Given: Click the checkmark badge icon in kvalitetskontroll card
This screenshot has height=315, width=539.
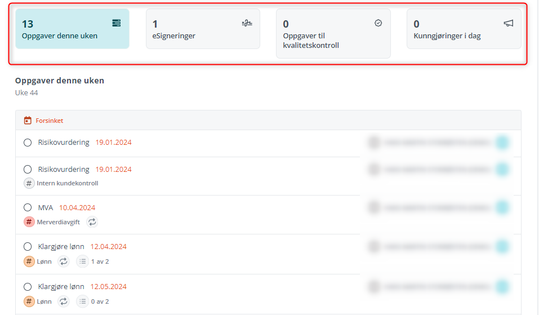Looking at the screenshot, I should 378,23.
